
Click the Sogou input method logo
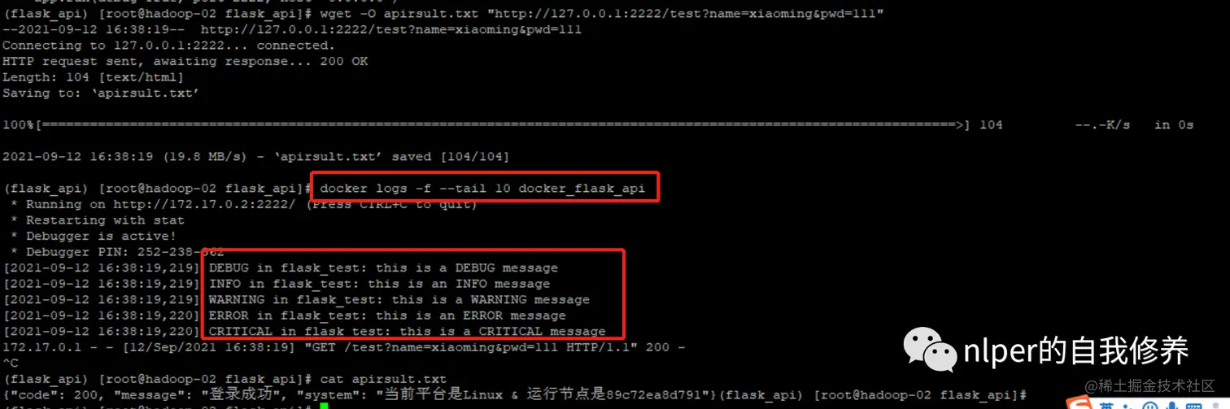[1079, 402]
